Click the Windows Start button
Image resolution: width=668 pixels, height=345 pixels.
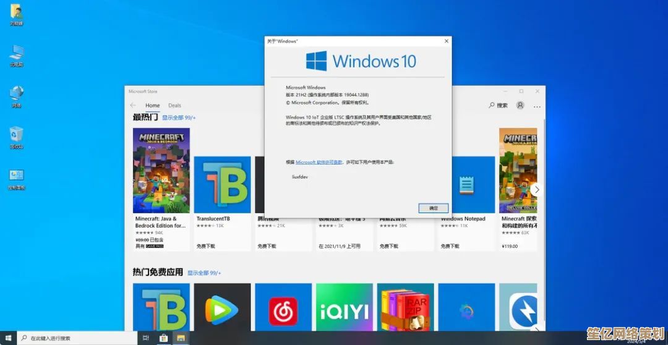8,338
